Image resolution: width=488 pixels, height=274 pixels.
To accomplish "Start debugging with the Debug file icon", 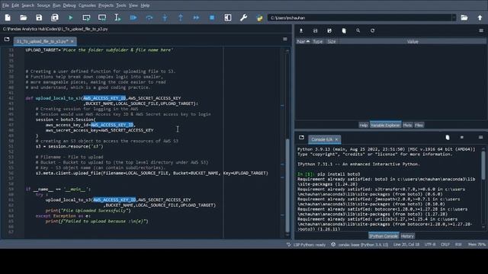I will pos(133,18).
